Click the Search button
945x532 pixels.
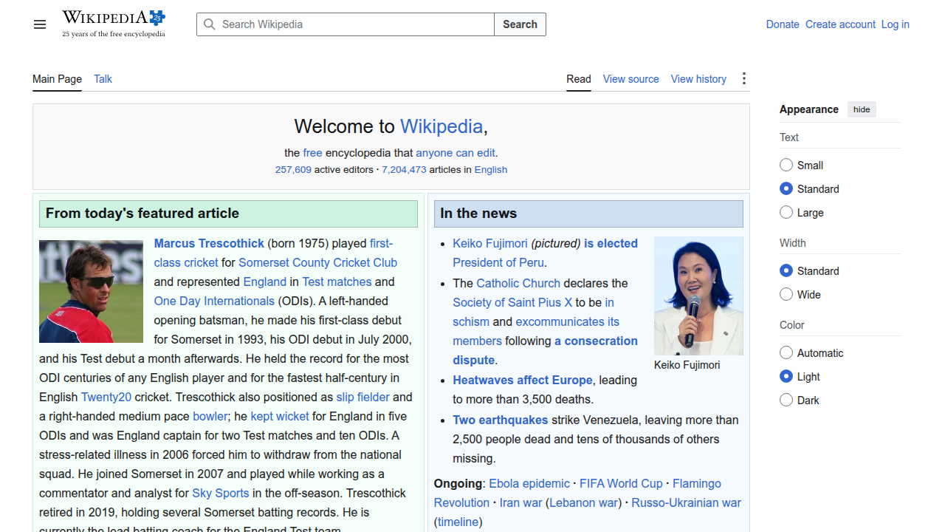pos(520,24)
